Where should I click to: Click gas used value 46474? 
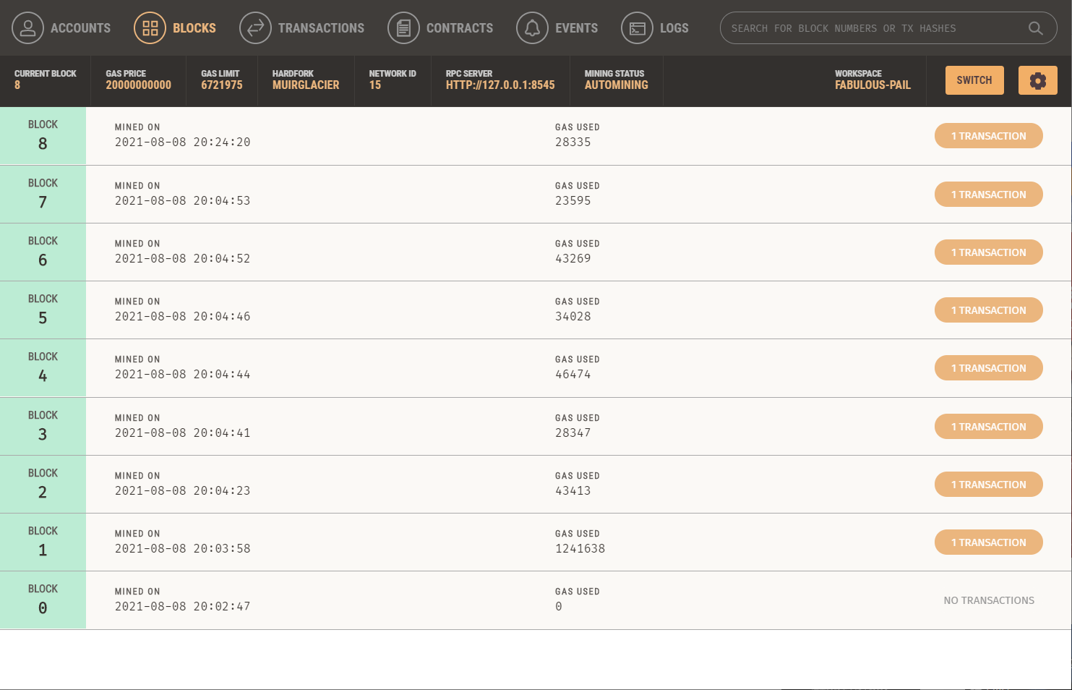pos(573,375)
